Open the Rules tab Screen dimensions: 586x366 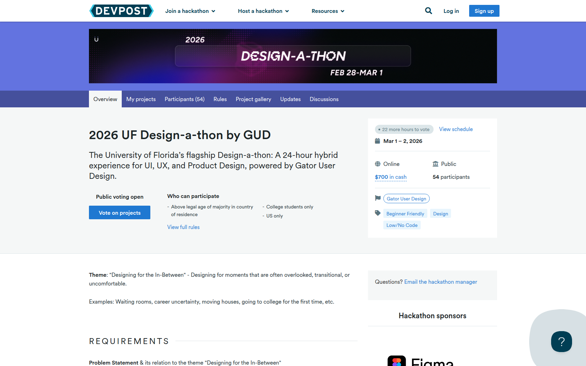(x=220, y=99)
